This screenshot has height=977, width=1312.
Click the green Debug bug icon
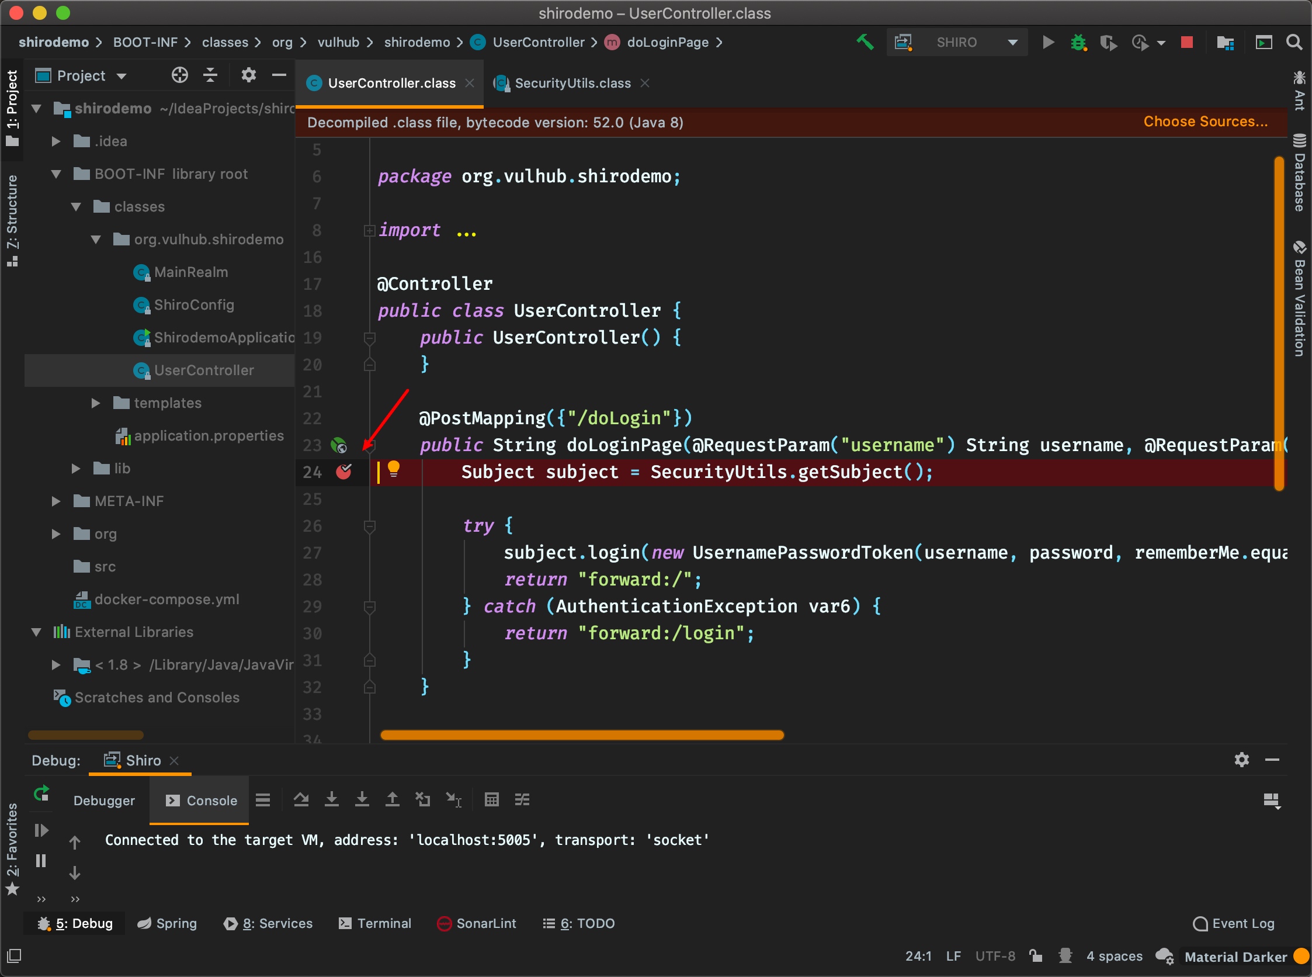[1078, 43]
